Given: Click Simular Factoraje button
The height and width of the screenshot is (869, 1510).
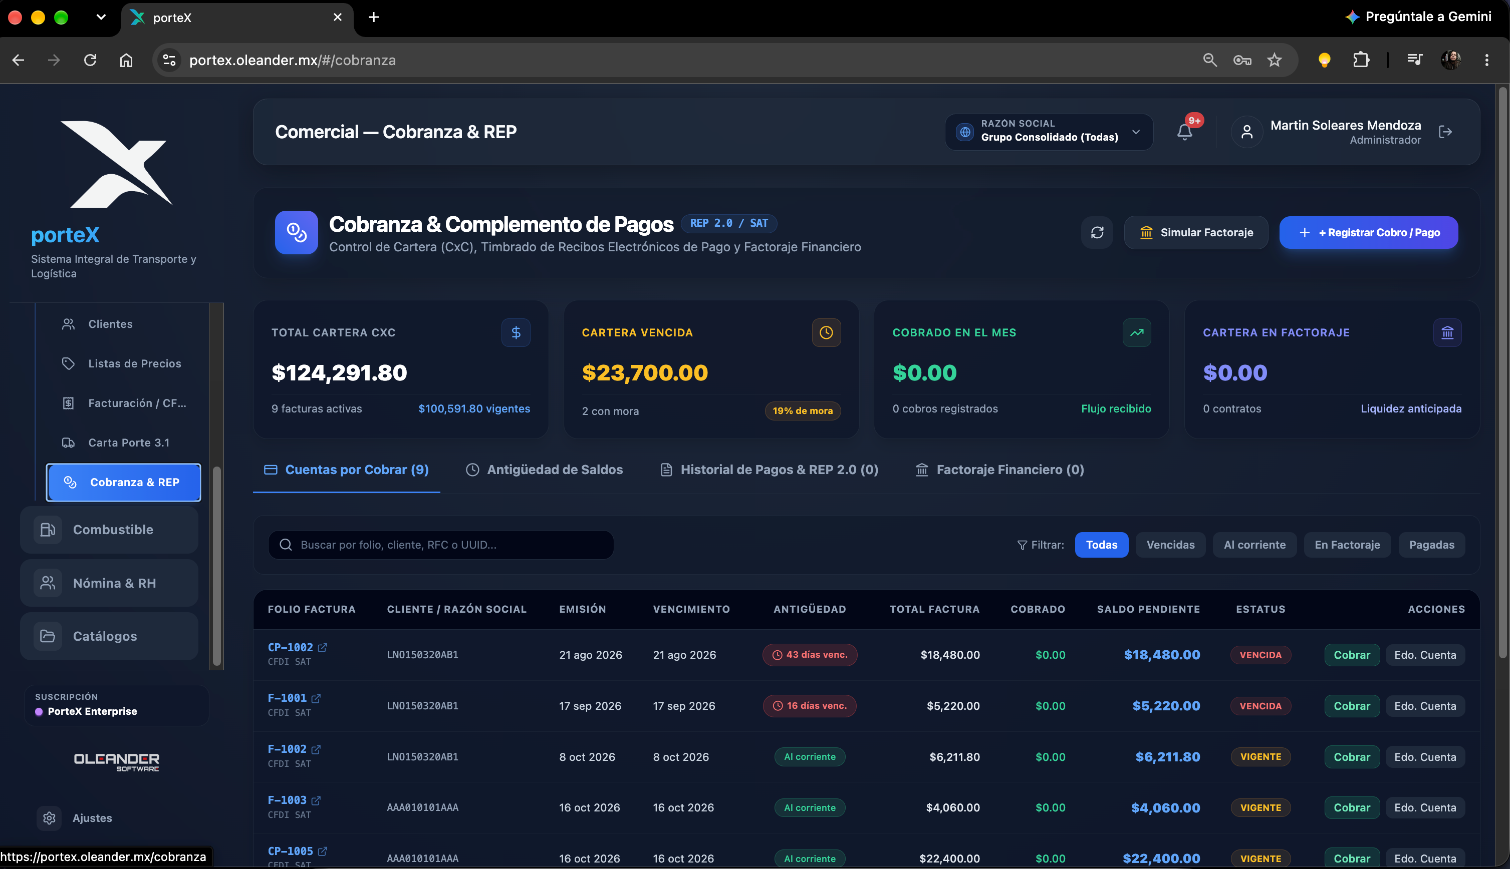Looking at the screenshot, I should pyautogui.click(x=1196, y=233).
